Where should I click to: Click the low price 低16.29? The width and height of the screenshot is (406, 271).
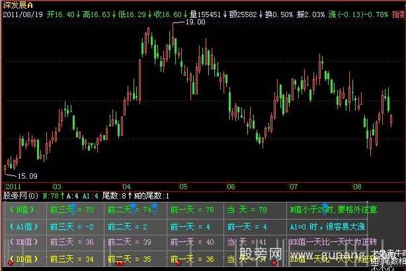click(x=132, y=15)
